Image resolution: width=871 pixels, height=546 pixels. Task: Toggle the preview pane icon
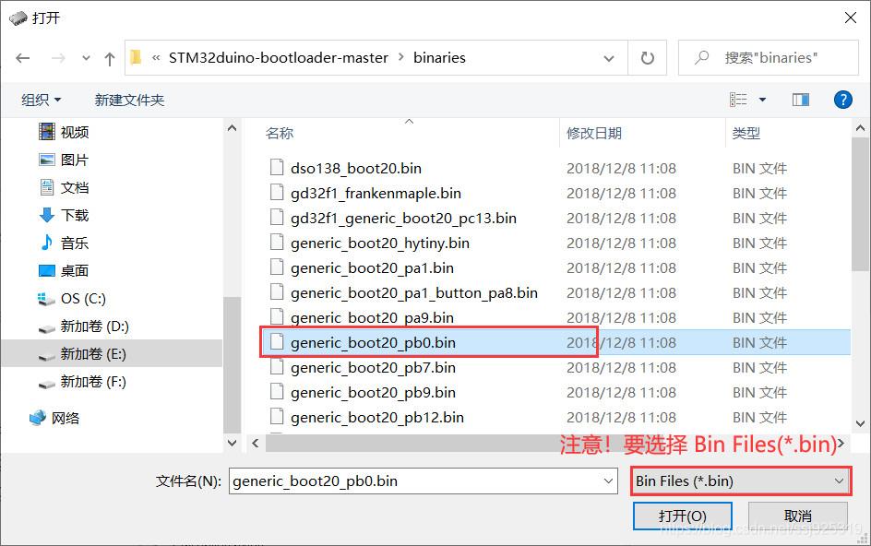[x=801, y=100]
